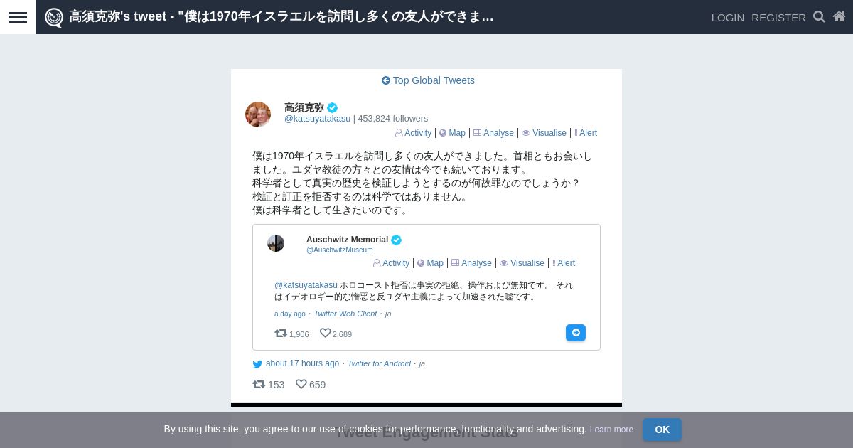
Task: Click the 'ja' language tag in quoted tweet
Action: point(388,314)
